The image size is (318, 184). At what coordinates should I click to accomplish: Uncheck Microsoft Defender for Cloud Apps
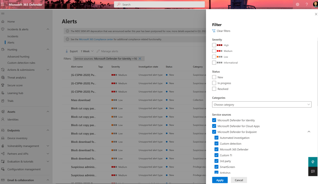(x=214, y=126)
